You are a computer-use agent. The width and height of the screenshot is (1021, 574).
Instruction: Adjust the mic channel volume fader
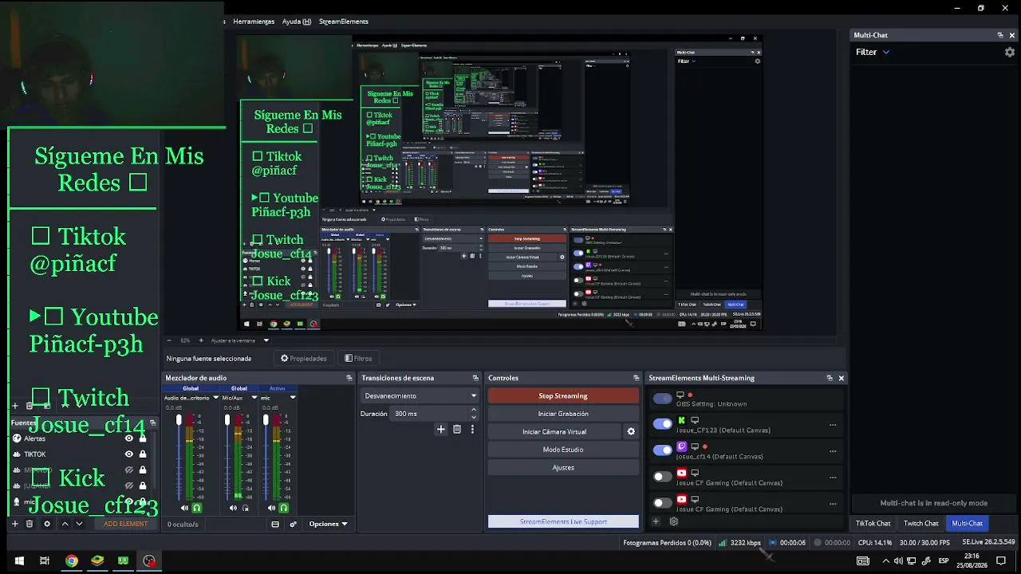click(x=266, y=419)
